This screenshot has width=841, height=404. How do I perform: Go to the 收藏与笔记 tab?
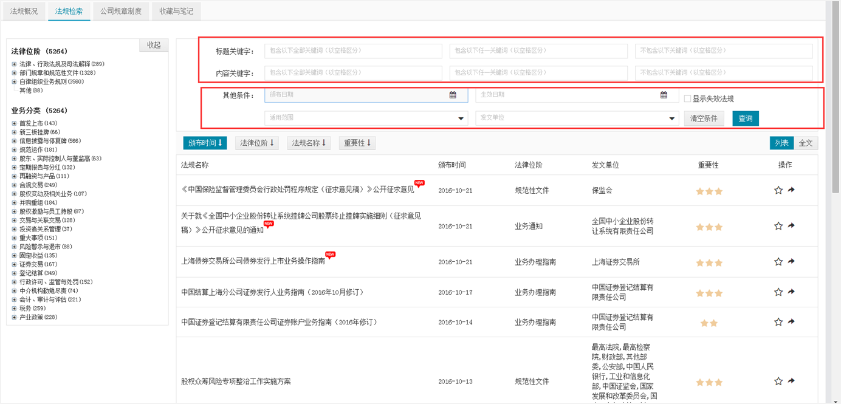click(x=176, y=11)
